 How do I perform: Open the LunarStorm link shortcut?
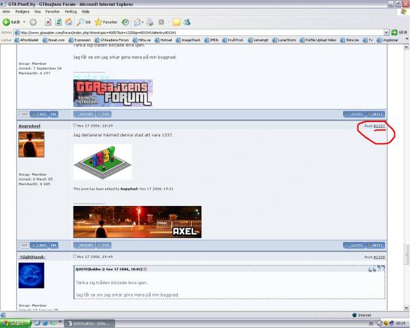(x=284, y=40)
